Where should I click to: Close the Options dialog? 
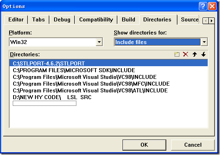212,6
